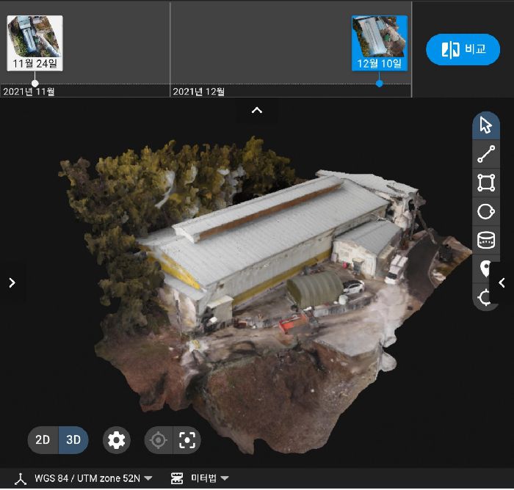Select the polygon area measurement tool
Viewport: 514px width, 490px height.
pyautogui.click(x=485, y=183)
